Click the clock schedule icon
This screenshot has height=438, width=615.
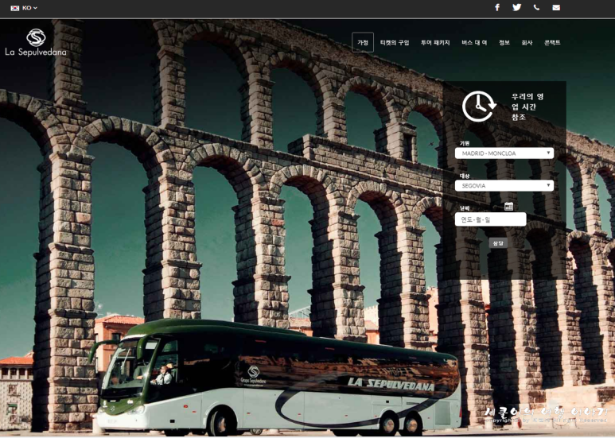tap(479, 107)
